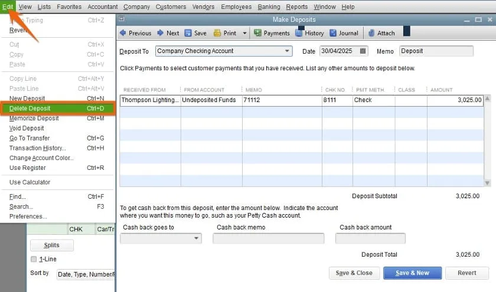Open the Payments toolbar icon

tap(258, 33)
